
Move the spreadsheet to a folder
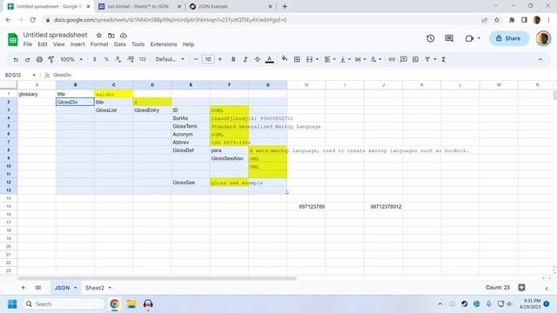(111, 35)
